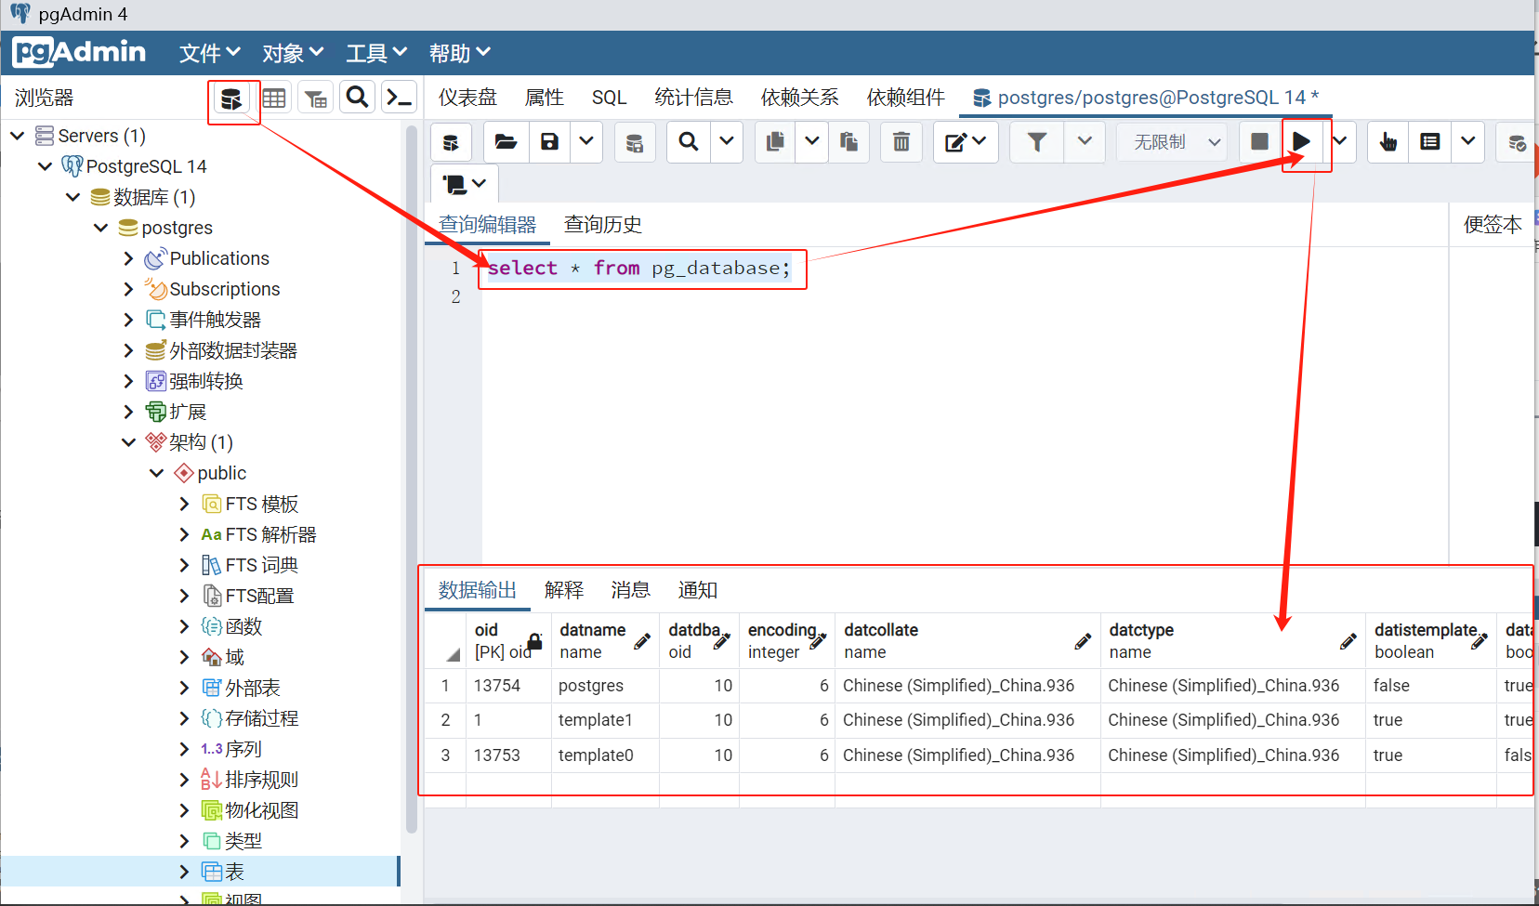Image resolution: width=1539 pixels, height=906 pixels.
Task: Collapse the PostgreSQL 14 server node
Action: (x=45, y=166)
